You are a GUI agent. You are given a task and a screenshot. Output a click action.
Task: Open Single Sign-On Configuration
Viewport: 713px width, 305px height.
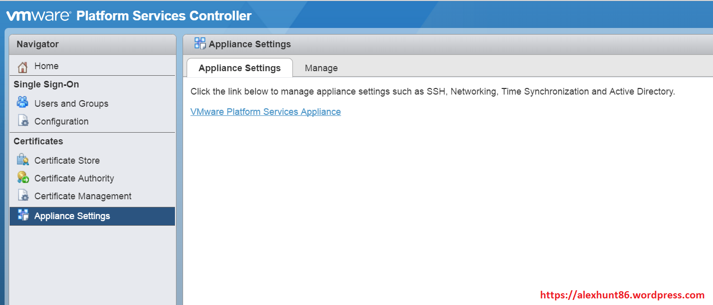pyautogui.click(x=61, y=121)
